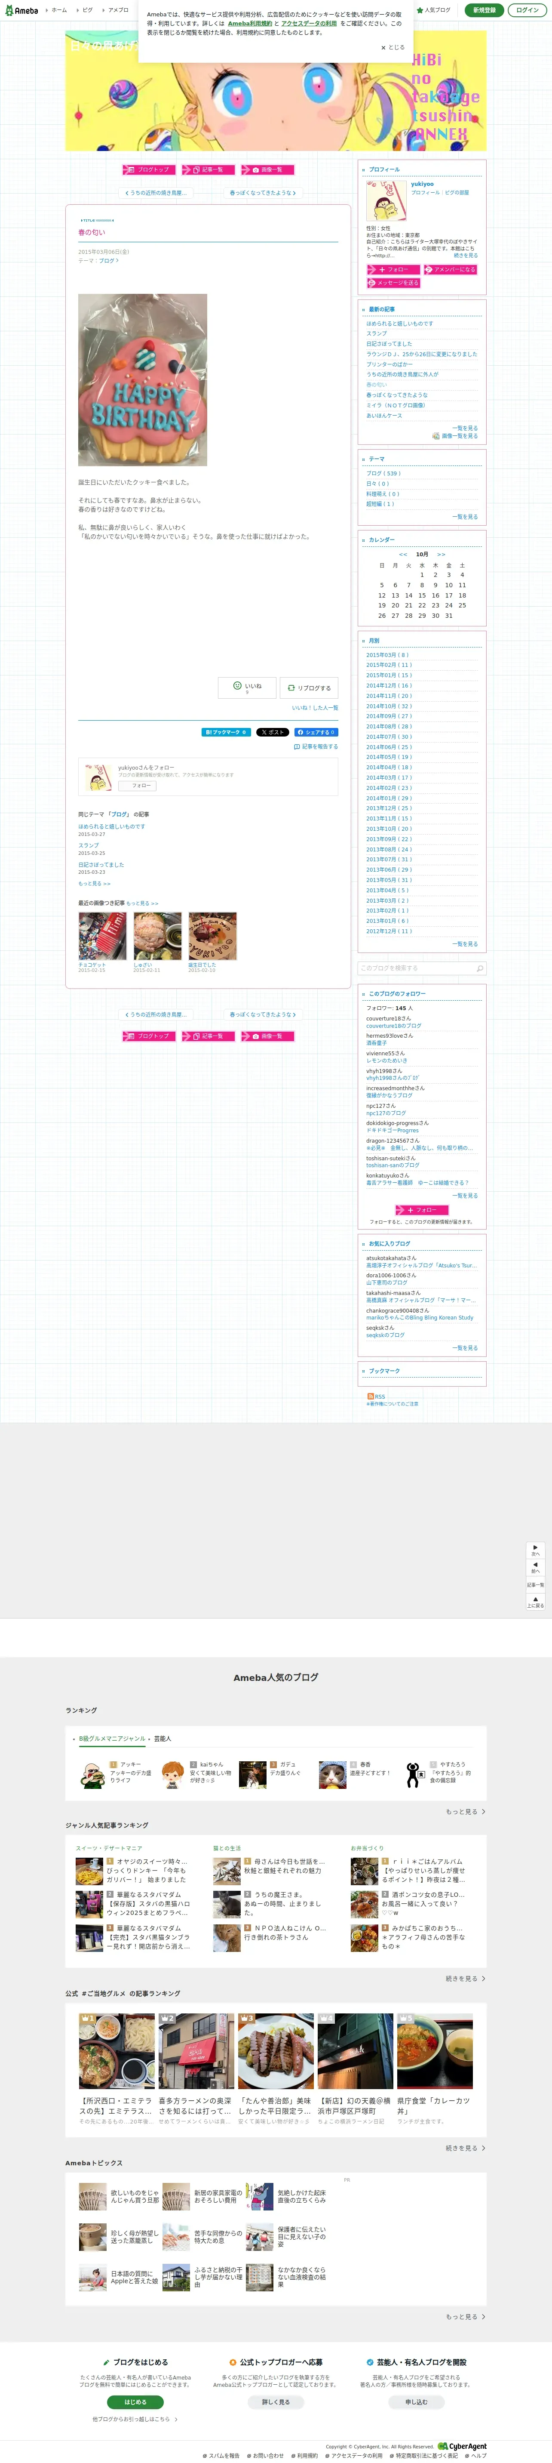Select theme ブログ ( 539 )
This screenshot has width=552, height=2463.
point(384,473)
